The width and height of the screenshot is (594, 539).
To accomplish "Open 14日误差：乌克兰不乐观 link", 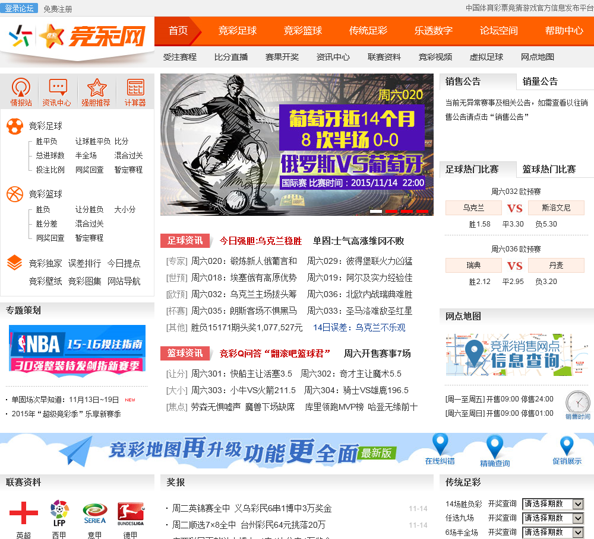I will (359, 327).
